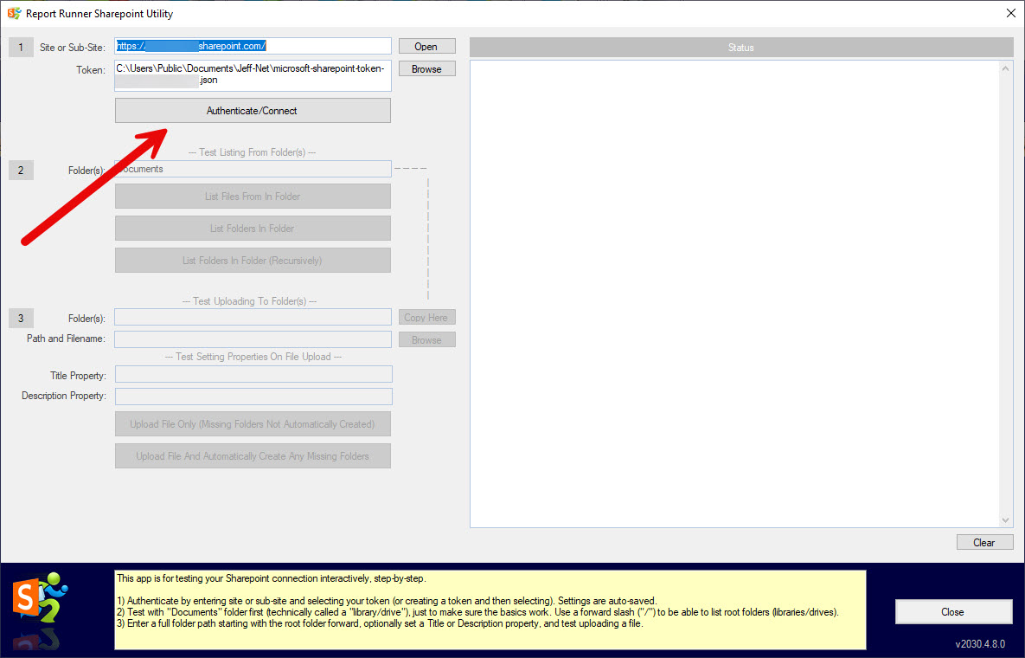Clear the Status output panel
1025x658 pixels.
(983, 543)
